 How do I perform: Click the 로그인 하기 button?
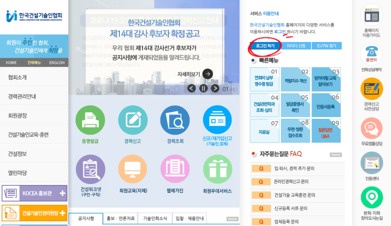pyautogui.click(x=265, y=46)
